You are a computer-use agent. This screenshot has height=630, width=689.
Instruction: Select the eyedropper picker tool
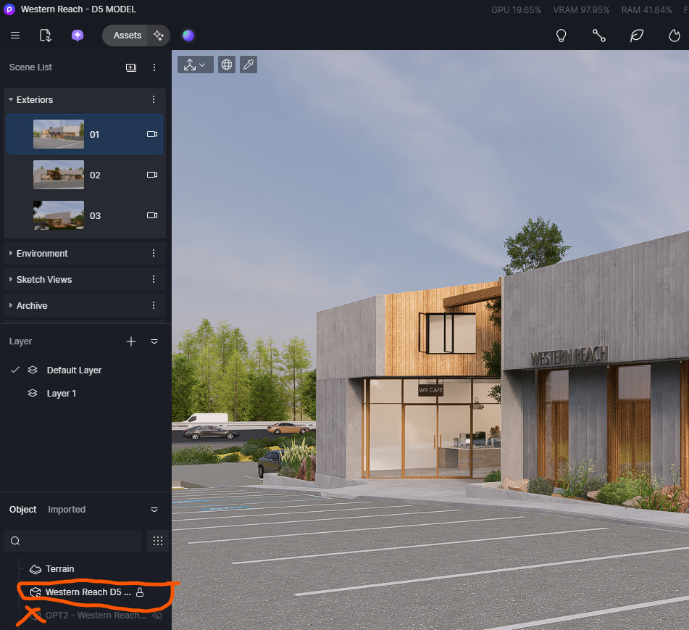(x=248, y=65)
